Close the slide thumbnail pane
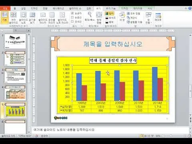This screenshot has height=144, width=192. tap(28, 30)
